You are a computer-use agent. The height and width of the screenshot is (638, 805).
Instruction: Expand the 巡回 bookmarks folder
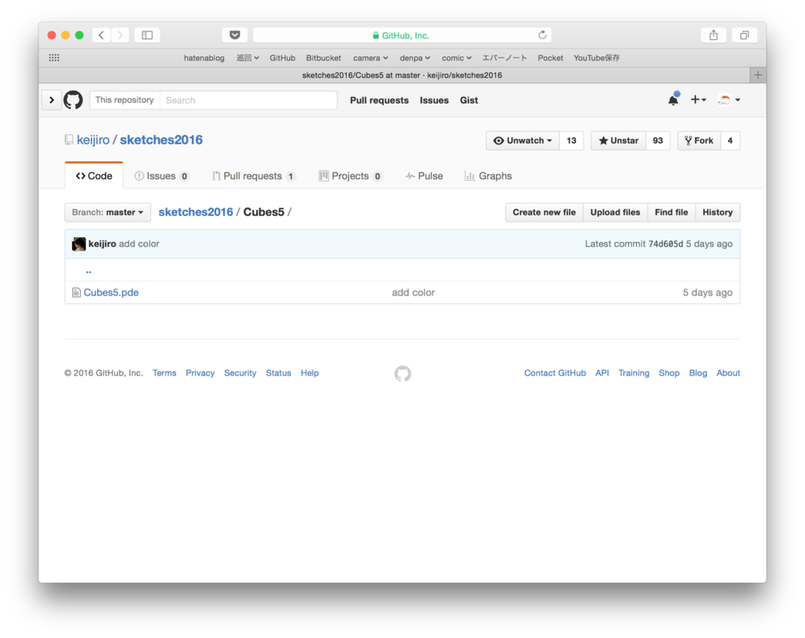[x=248, y=58]
